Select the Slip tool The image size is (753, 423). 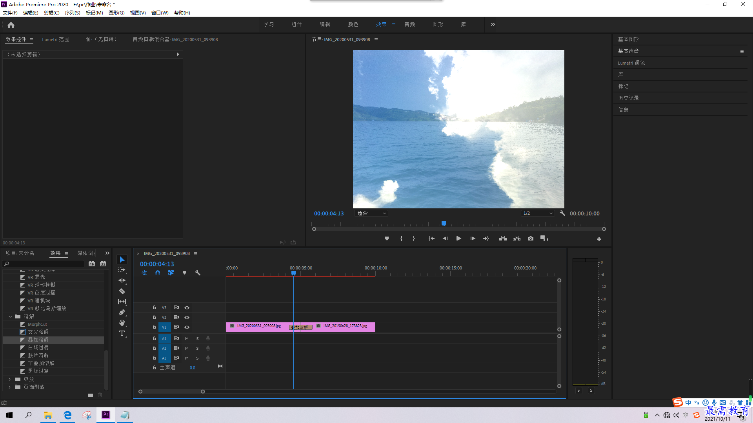(x=122, y=302)
